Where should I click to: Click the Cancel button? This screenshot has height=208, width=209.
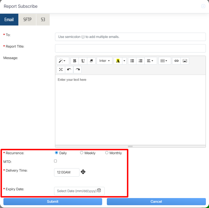click(x=156, y=201)
